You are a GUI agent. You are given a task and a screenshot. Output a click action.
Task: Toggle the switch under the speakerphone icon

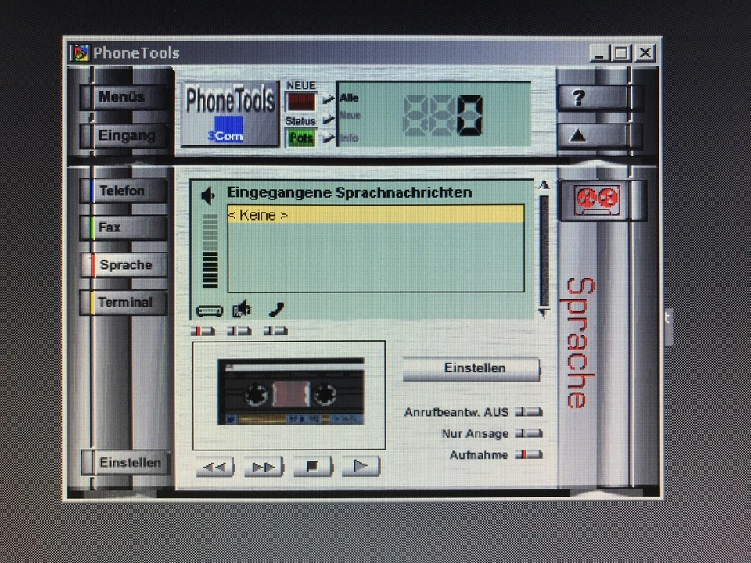(x=239, y=331)
